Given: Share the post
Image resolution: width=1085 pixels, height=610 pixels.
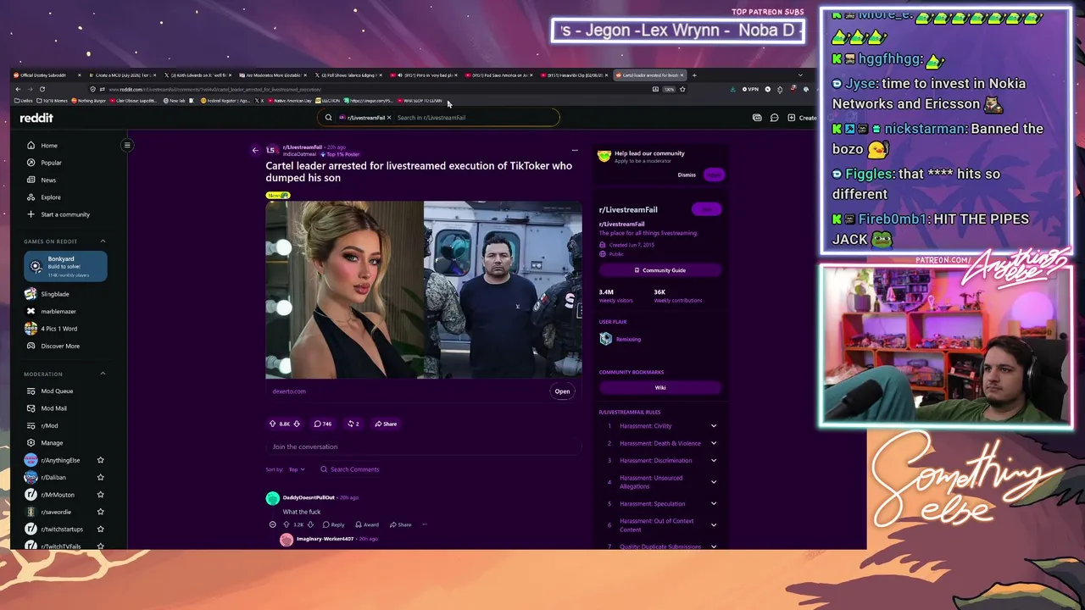Looking at the screenshot, I should pyautogui.click(x=386, y=424).
